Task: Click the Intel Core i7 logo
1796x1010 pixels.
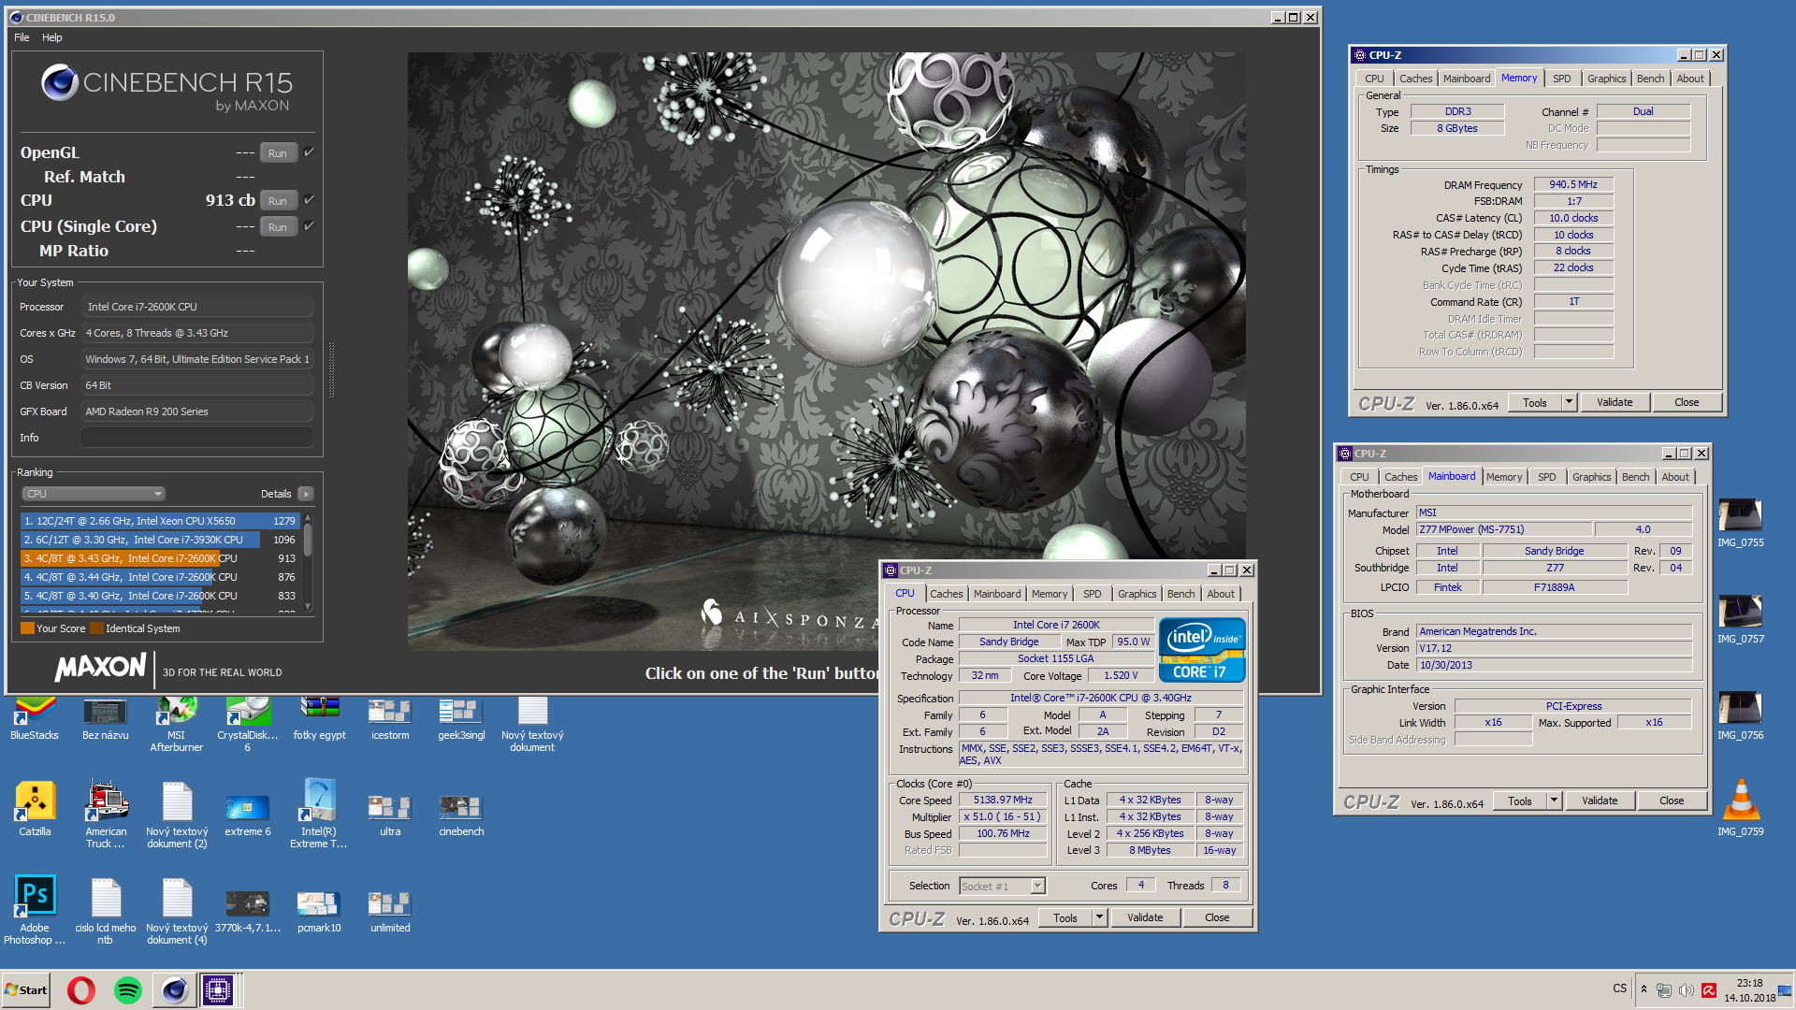Action: (1201, 649)
